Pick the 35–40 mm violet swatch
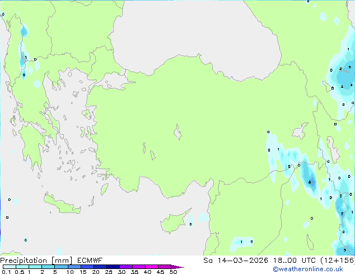The height and width of the screenshot is (274, 355). click(138, 267)
